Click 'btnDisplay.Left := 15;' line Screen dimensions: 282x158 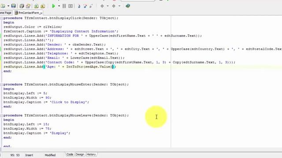26,124
